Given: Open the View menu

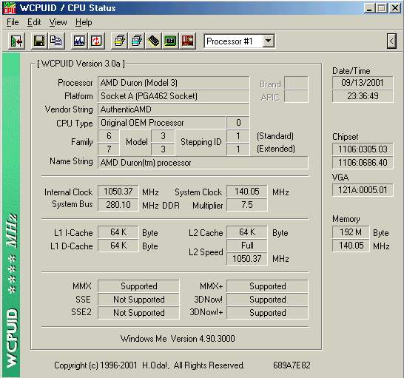Looking at the screenshot, I should click(58, 22).
